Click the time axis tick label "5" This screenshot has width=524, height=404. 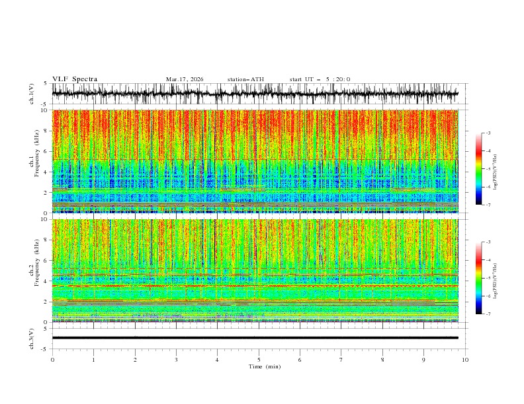pyautogui.click(x=259, y=360)
